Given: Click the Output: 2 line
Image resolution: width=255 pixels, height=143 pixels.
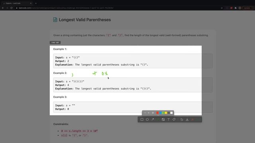Looking at the screenshot, I should [x=62, y=61].
